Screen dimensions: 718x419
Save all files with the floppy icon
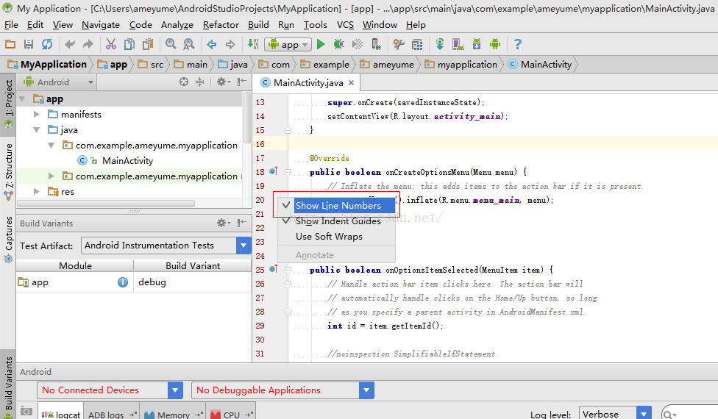point(29,44)
